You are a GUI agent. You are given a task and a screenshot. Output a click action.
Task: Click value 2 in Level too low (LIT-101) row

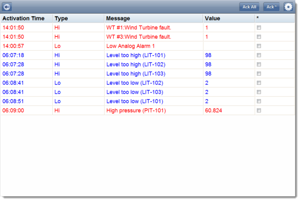click(207, 101)
